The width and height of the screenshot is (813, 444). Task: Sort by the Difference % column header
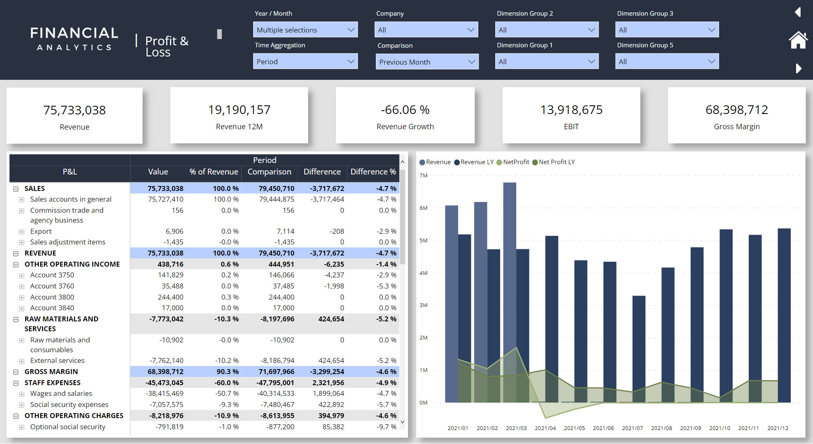[x=373, y=172]
